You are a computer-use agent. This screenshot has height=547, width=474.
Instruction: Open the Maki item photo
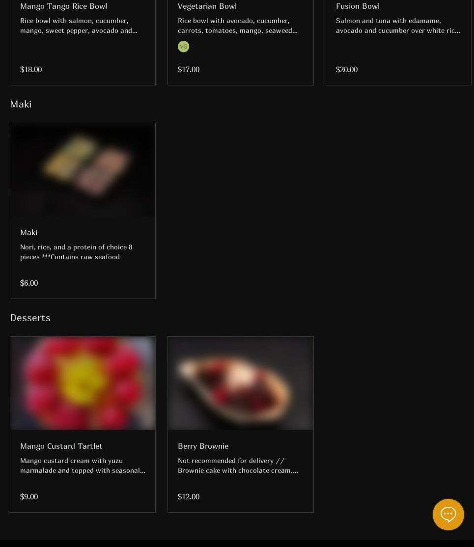point(83,170)
